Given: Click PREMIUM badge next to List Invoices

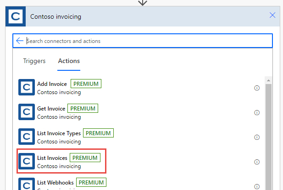Looking at the screenshot, I should pyautogui.click(x=85, y=158).
